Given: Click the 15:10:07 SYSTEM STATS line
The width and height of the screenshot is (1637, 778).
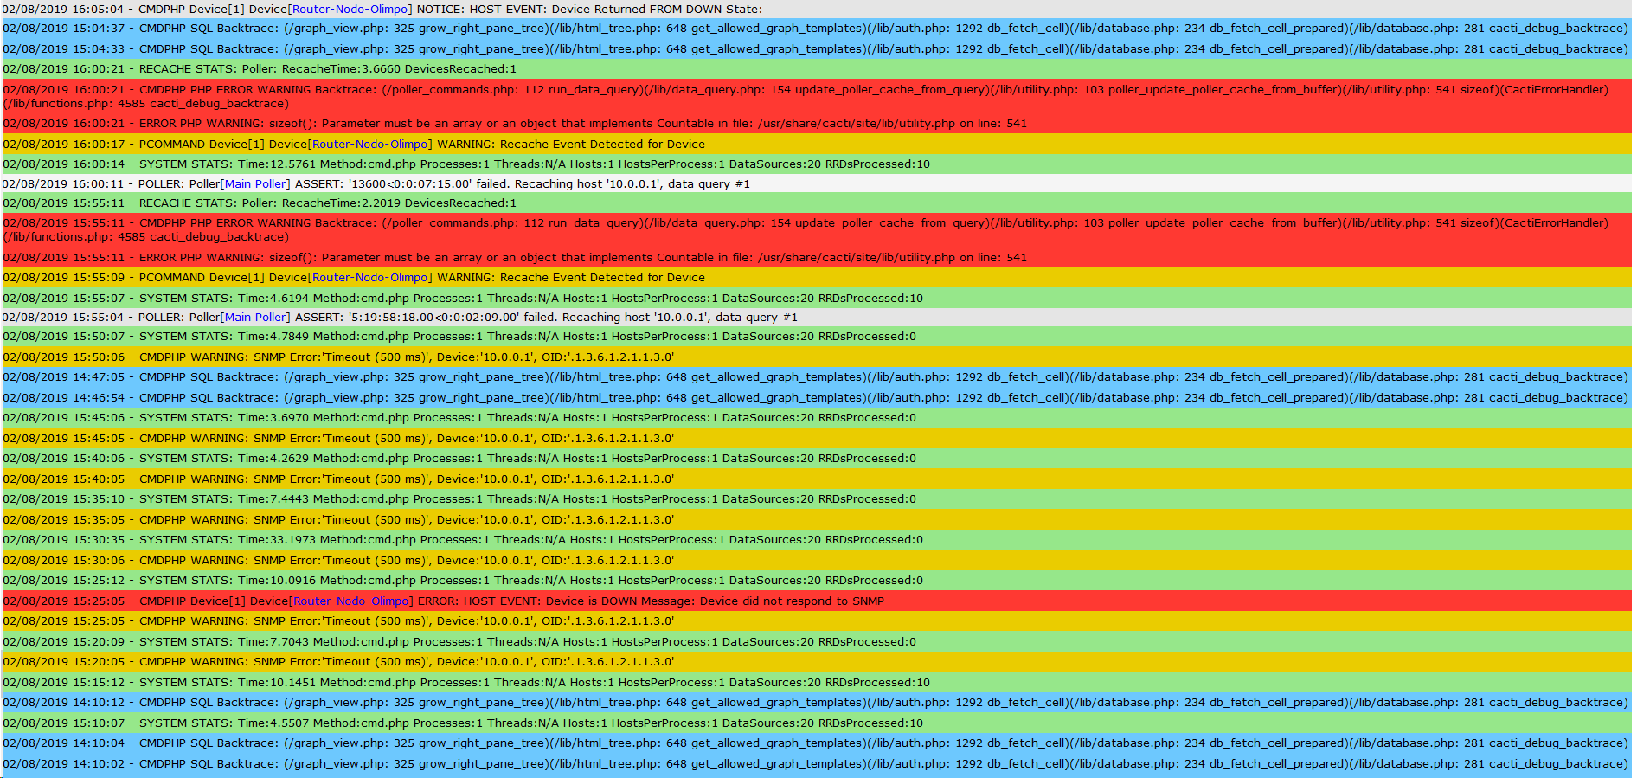Looking at the screenshot, I should [817, 723].
